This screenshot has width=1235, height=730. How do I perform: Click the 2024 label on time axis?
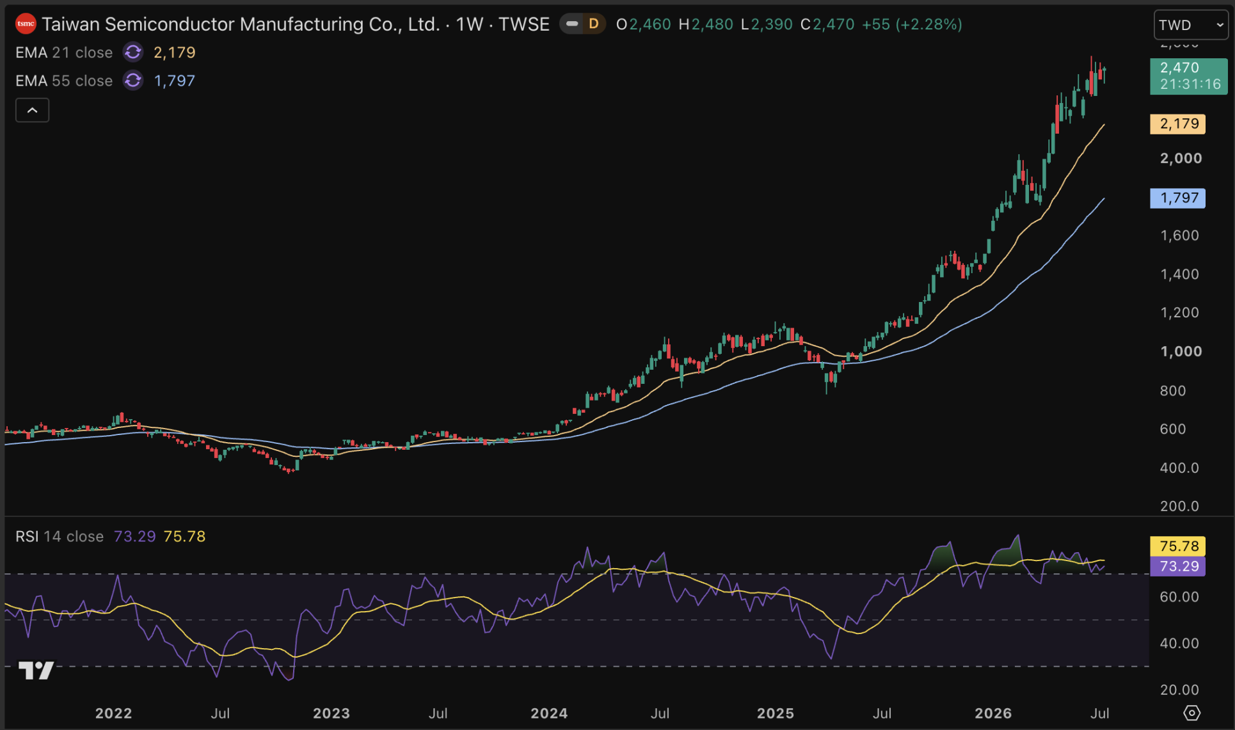tap(549, 713)
